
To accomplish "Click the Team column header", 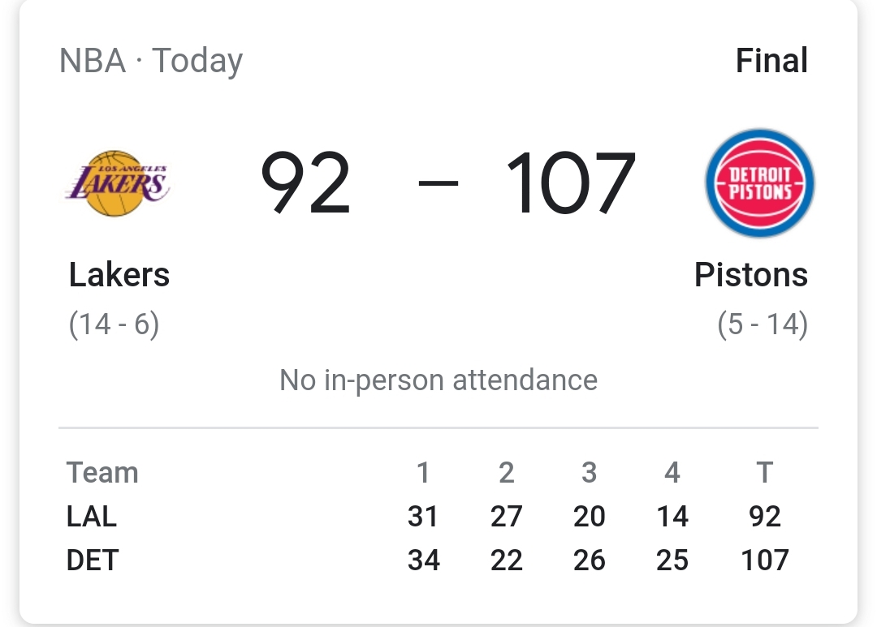I will point(102,472).
